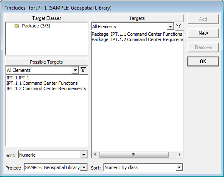Select Package (3/3) tree item
Image resolution: width=224 pixels, height=177 pixels.
point(36,26)
